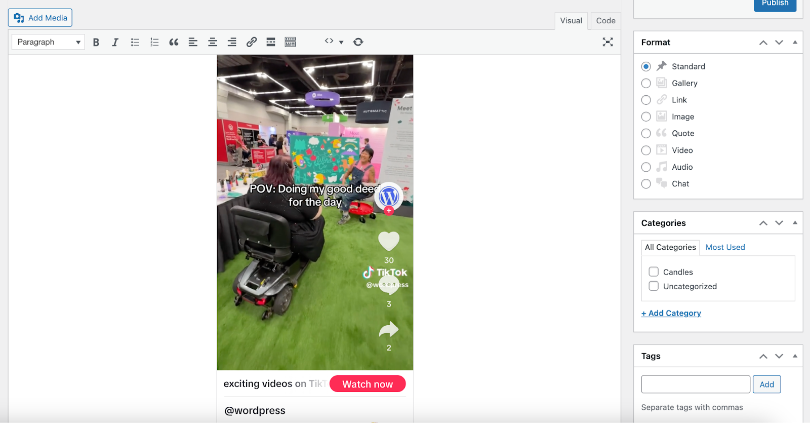Click the speech bubbles icon beside Chat
810x423 pixels.
click(x=662, y=183)
